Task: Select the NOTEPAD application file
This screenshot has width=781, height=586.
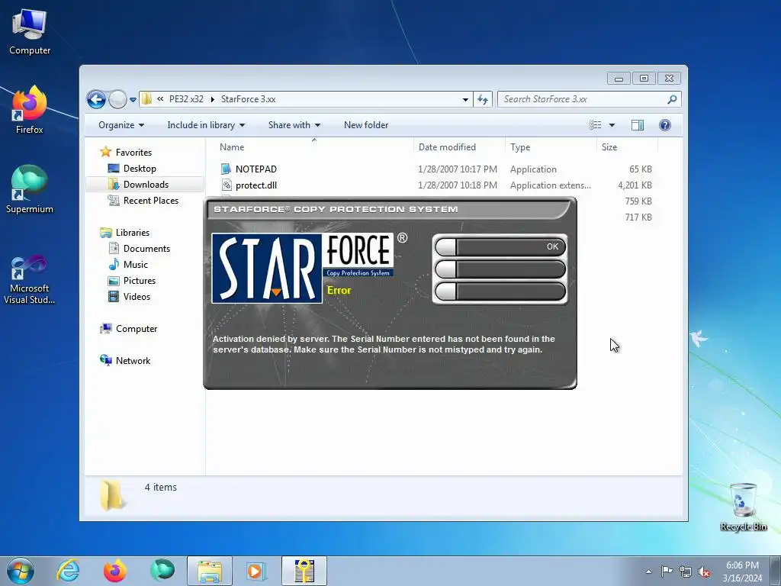Action: [256, 169]
